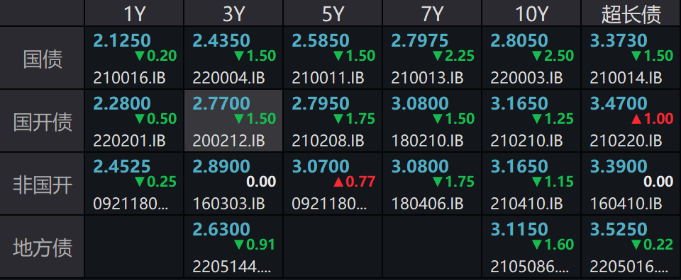The image size is (681, 280).
Task: Click the 地方债 row label
Action: pos(42,247)
